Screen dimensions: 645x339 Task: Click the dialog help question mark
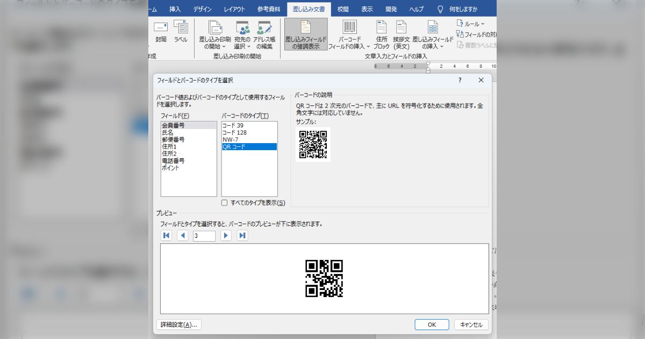[x=460, y=80]
